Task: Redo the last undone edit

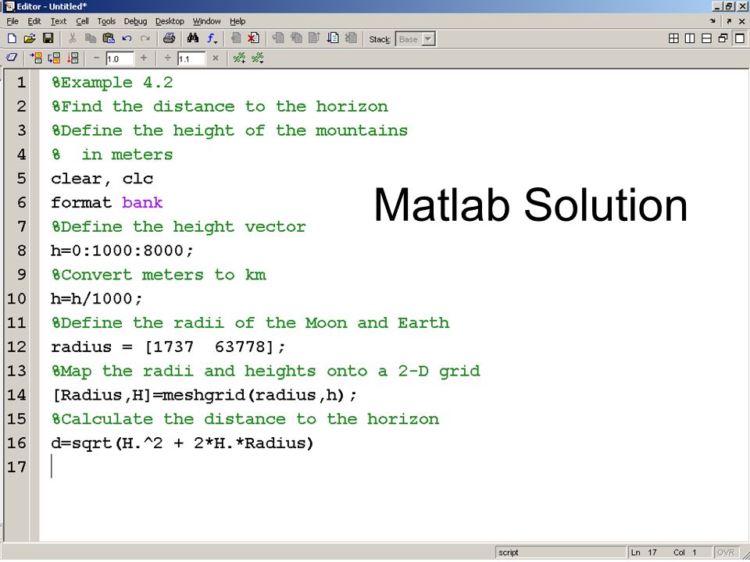Action: 145,39
